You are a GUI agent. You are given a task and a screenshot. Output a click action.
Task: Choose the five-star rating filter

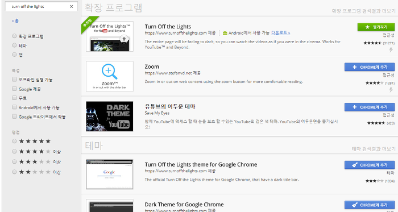pyautogui.click(x=14, y=141)
